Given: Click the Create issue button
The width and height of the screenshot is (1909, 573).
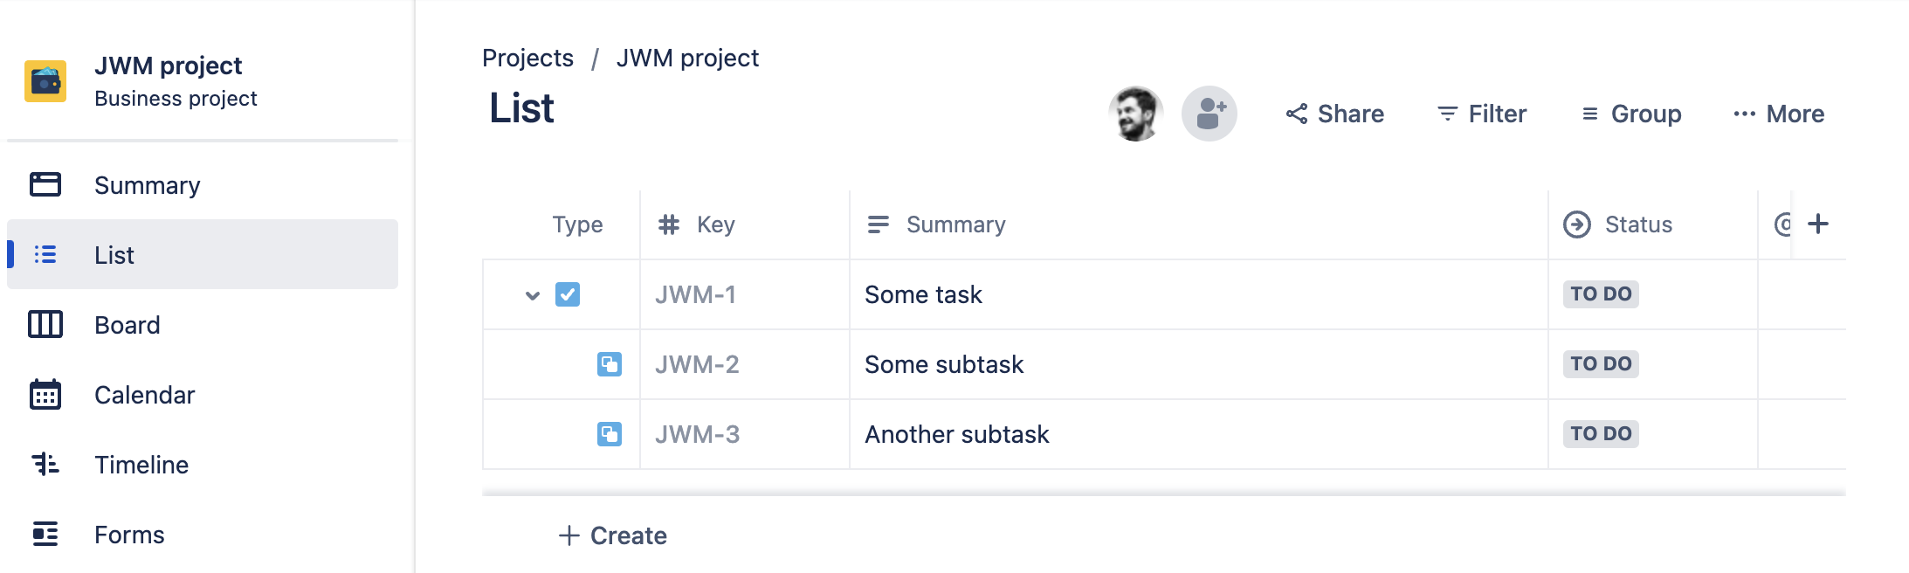Looking at the screenshot, I should [x=613, y=535].
